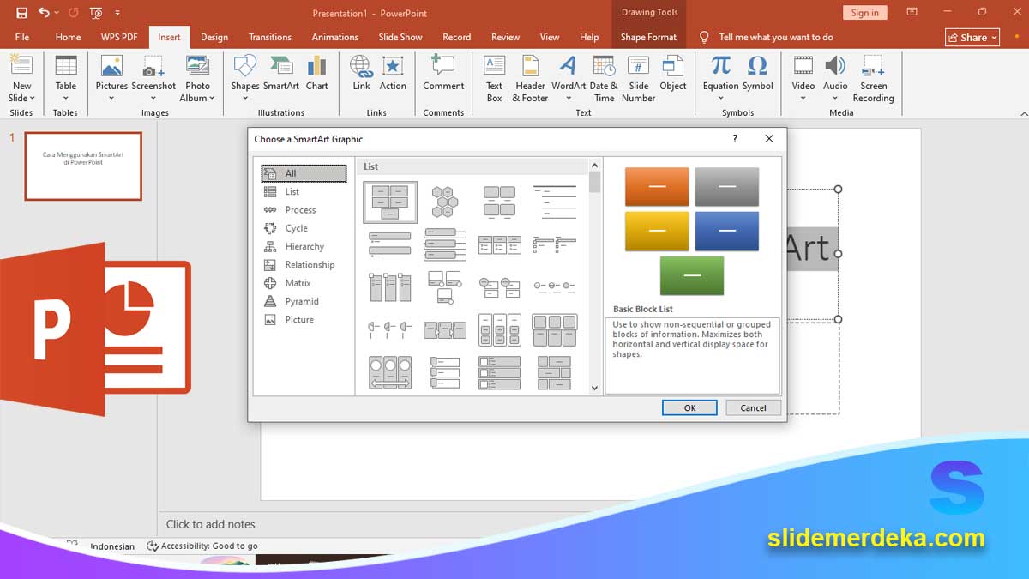Start Screen Recording tool
1029x579 pixels.
pos(874,79)
